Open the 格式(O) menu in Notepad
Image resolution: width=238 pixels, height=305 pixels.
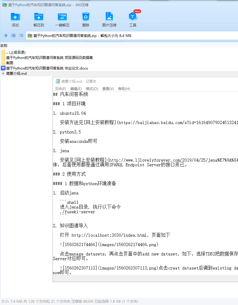[92, 89]
